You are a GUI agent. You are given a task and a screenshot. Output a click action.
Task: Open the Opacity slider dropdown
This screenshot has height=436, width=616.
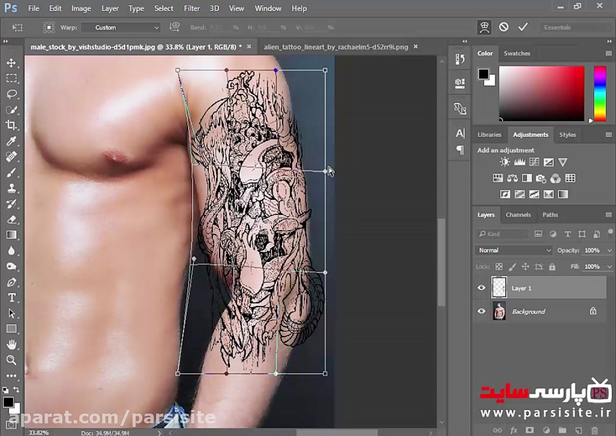[x=609, y=251]
